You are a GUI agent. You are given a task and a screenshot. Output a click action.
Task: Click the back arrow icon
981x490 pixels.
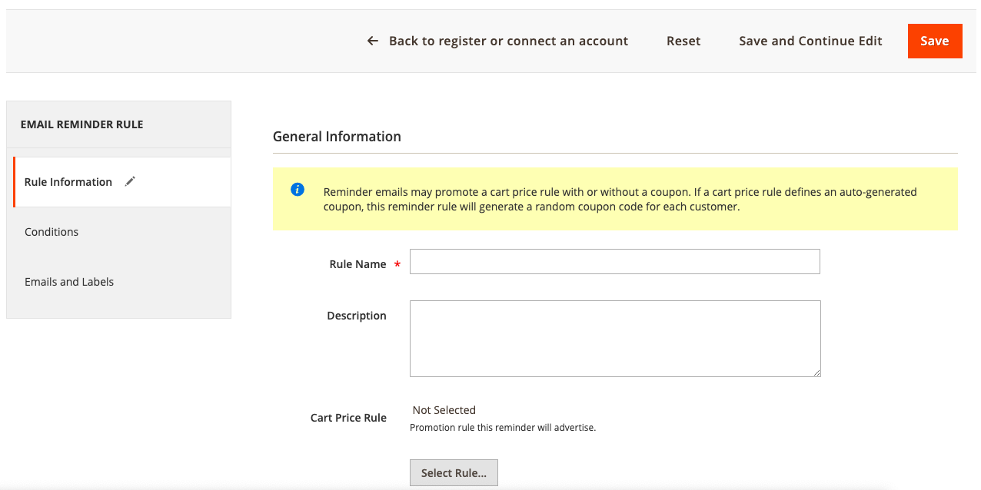(x=373, y=41)
